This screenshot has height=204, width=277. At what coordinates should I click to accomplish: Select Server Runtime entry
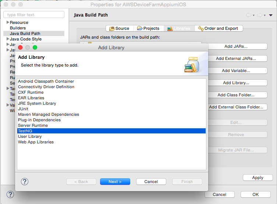click(x=111, y=125)
